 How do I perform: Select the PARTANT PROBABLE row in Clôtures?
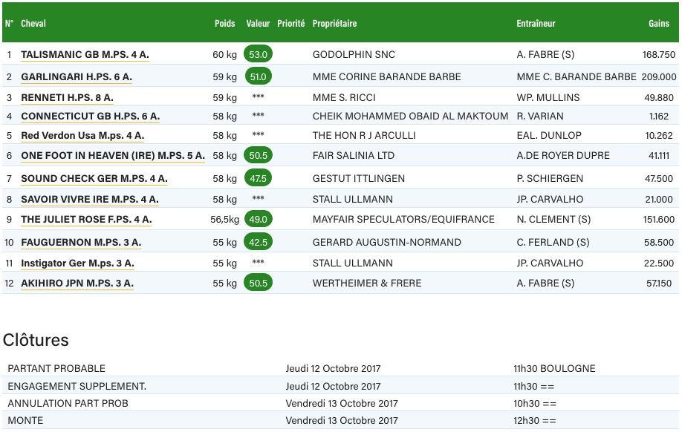(340, 368)
